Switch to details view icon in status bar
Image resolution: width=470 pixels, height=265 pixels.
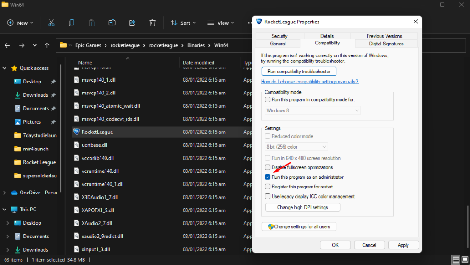click(x=456, y=259)
